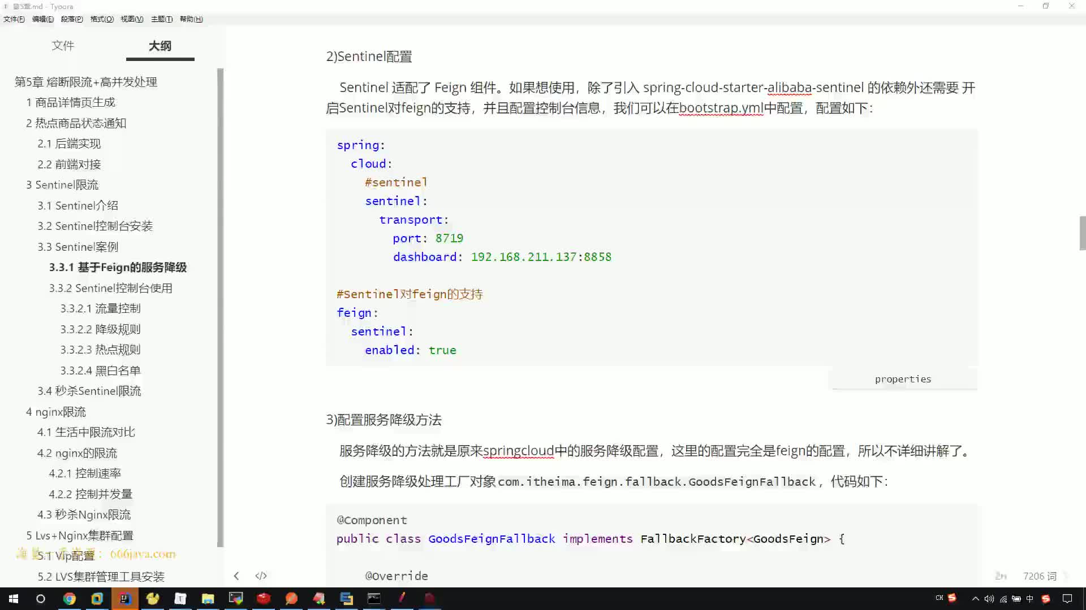Navigate to 5 Lvs+Nginx集群配置
The width and height of the screenshot is (1086, 610).
[80, 535]
